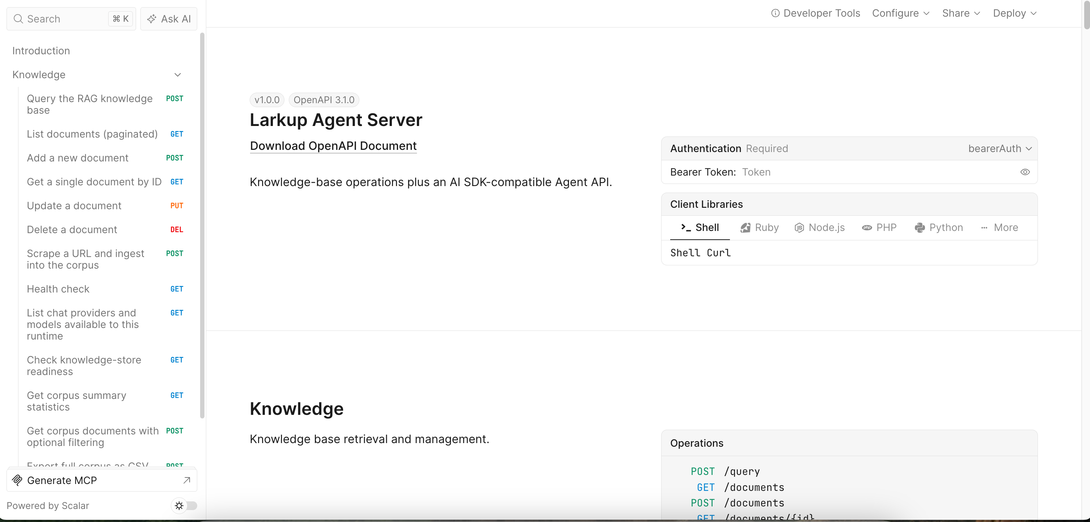Click the More ellipsis icon
The height and width of the screenshot is (522, 1090).
984,227
